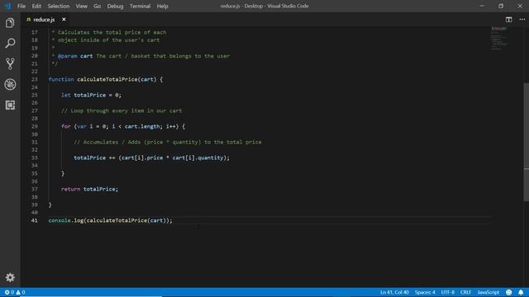Open the Extensions view
This screenshot has height=297, width=529.
(10, 105)
